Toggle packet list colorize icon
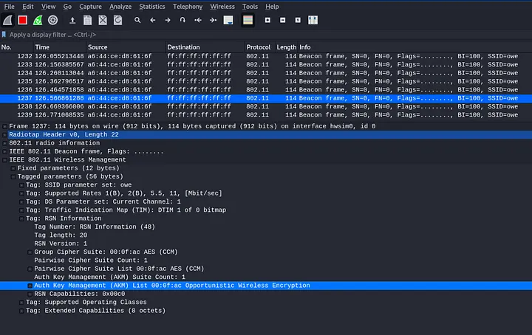The image size is (532, 335). click(247, 20)
